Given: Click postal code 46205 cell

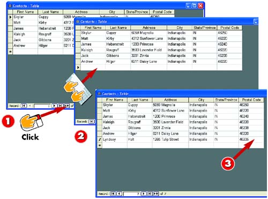Looking at the screenshot, I should point(251,139).
